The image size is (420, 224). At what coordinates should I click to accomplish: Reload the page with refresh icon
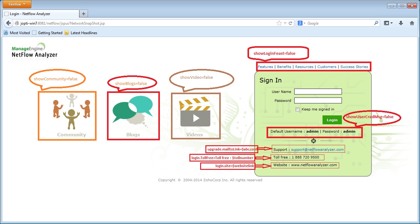(290, 23)
